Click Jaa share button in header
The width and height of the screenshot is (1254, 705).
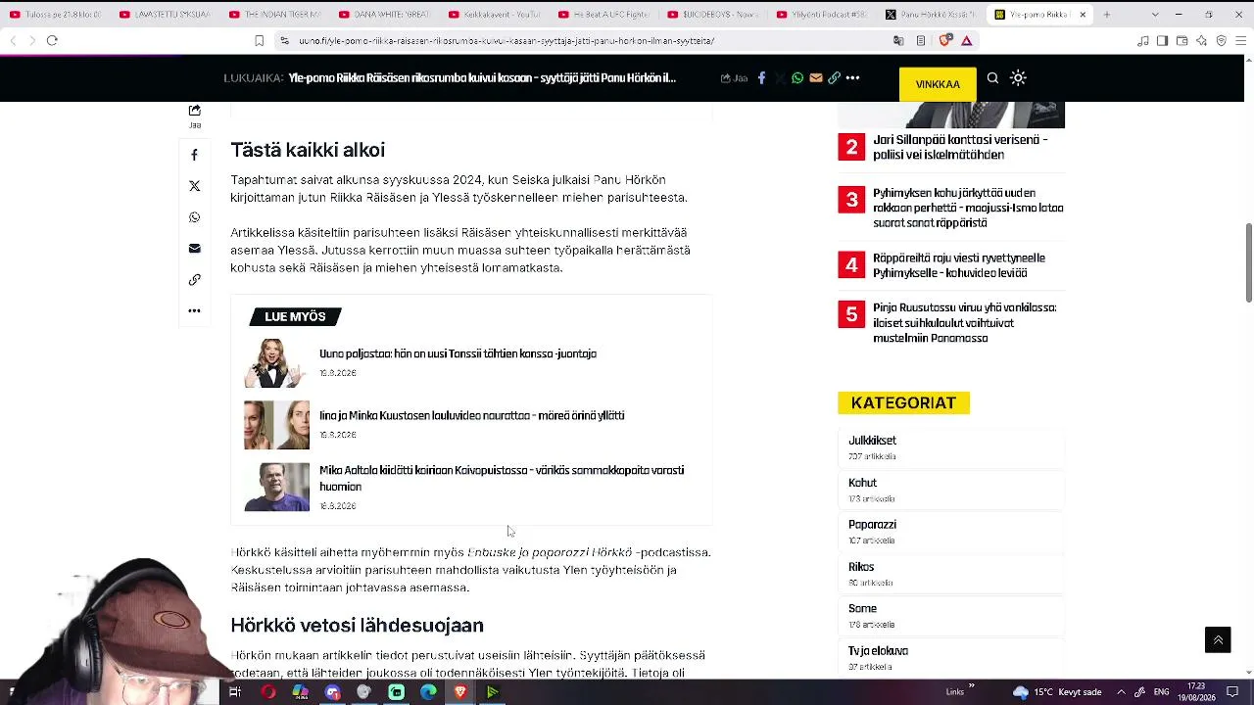(x=734, y=78)
